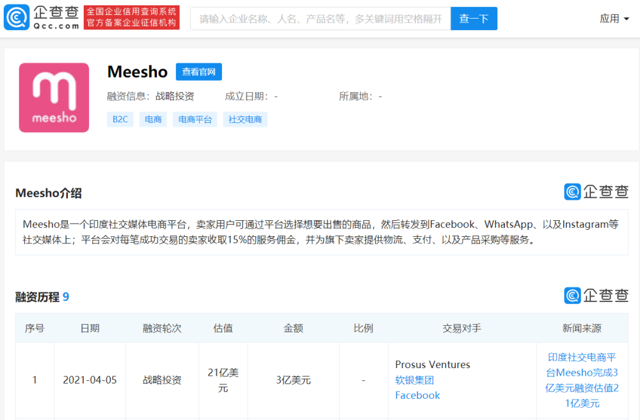
Task: Open the 软银集团 investor link
Action: coord(414,380)
